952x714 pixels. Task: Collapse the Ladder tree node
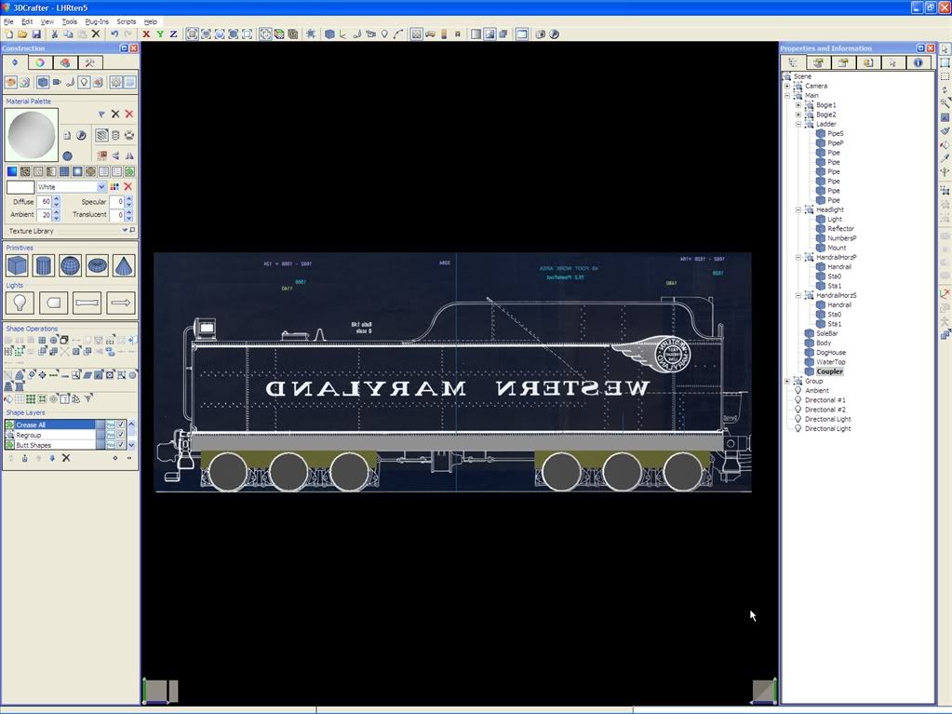[798, 124]
